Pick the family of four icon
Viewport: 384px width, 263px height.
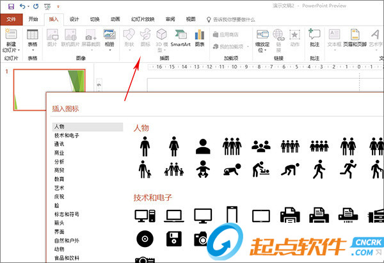[x=174, y=169]
